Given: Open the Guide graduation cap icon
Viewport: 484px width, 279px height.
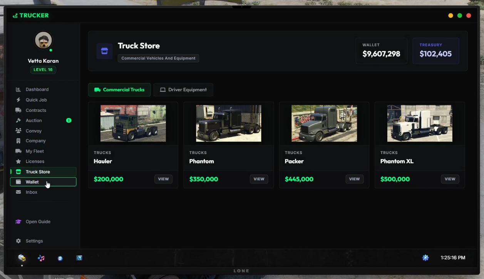Looking at the screenshot, I should click(x=18, y=222).
